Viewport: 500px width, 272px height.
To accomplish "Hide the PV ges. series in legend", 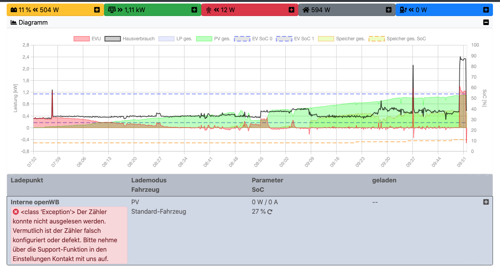I will [x=204, y=39].
